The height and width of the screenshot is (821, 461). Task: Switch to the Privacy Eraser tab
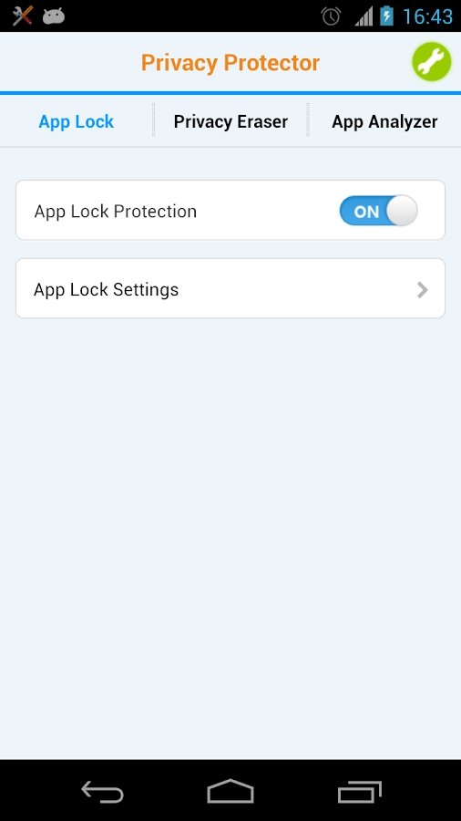(230, 121)
